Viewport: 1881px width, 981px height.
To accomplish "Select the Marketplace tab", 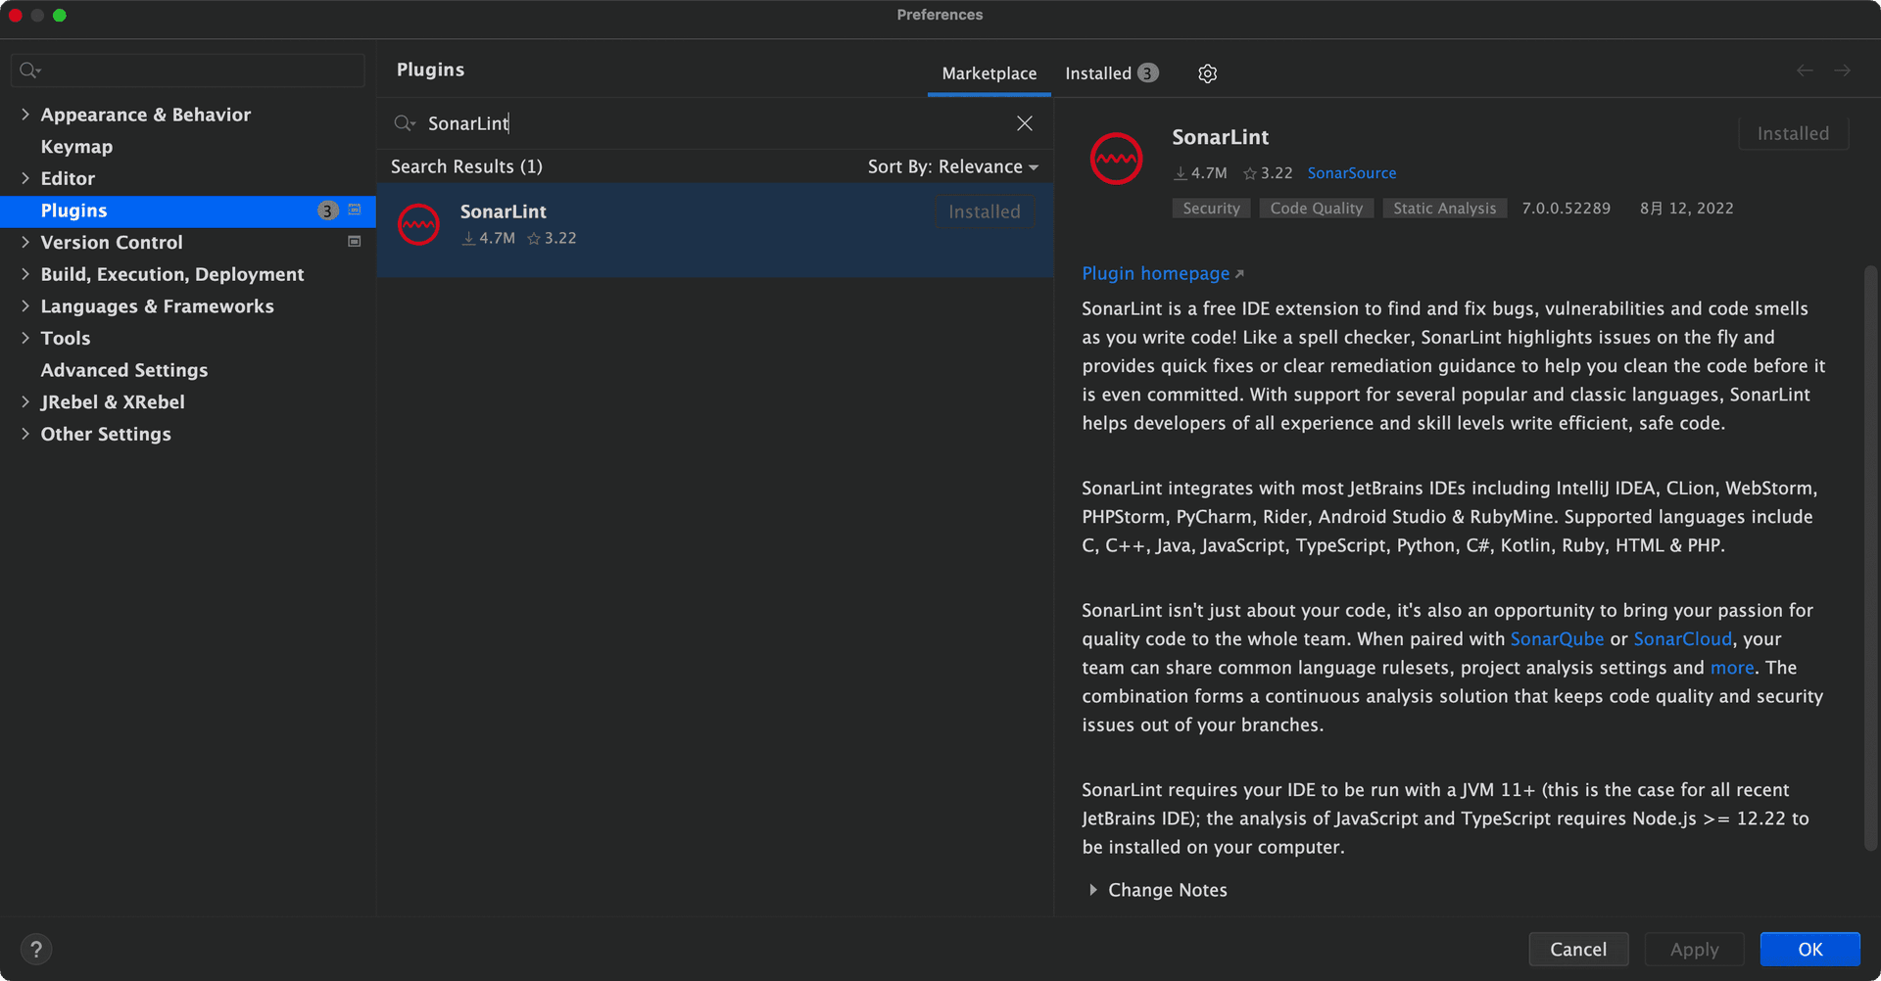I will [989, 73].
